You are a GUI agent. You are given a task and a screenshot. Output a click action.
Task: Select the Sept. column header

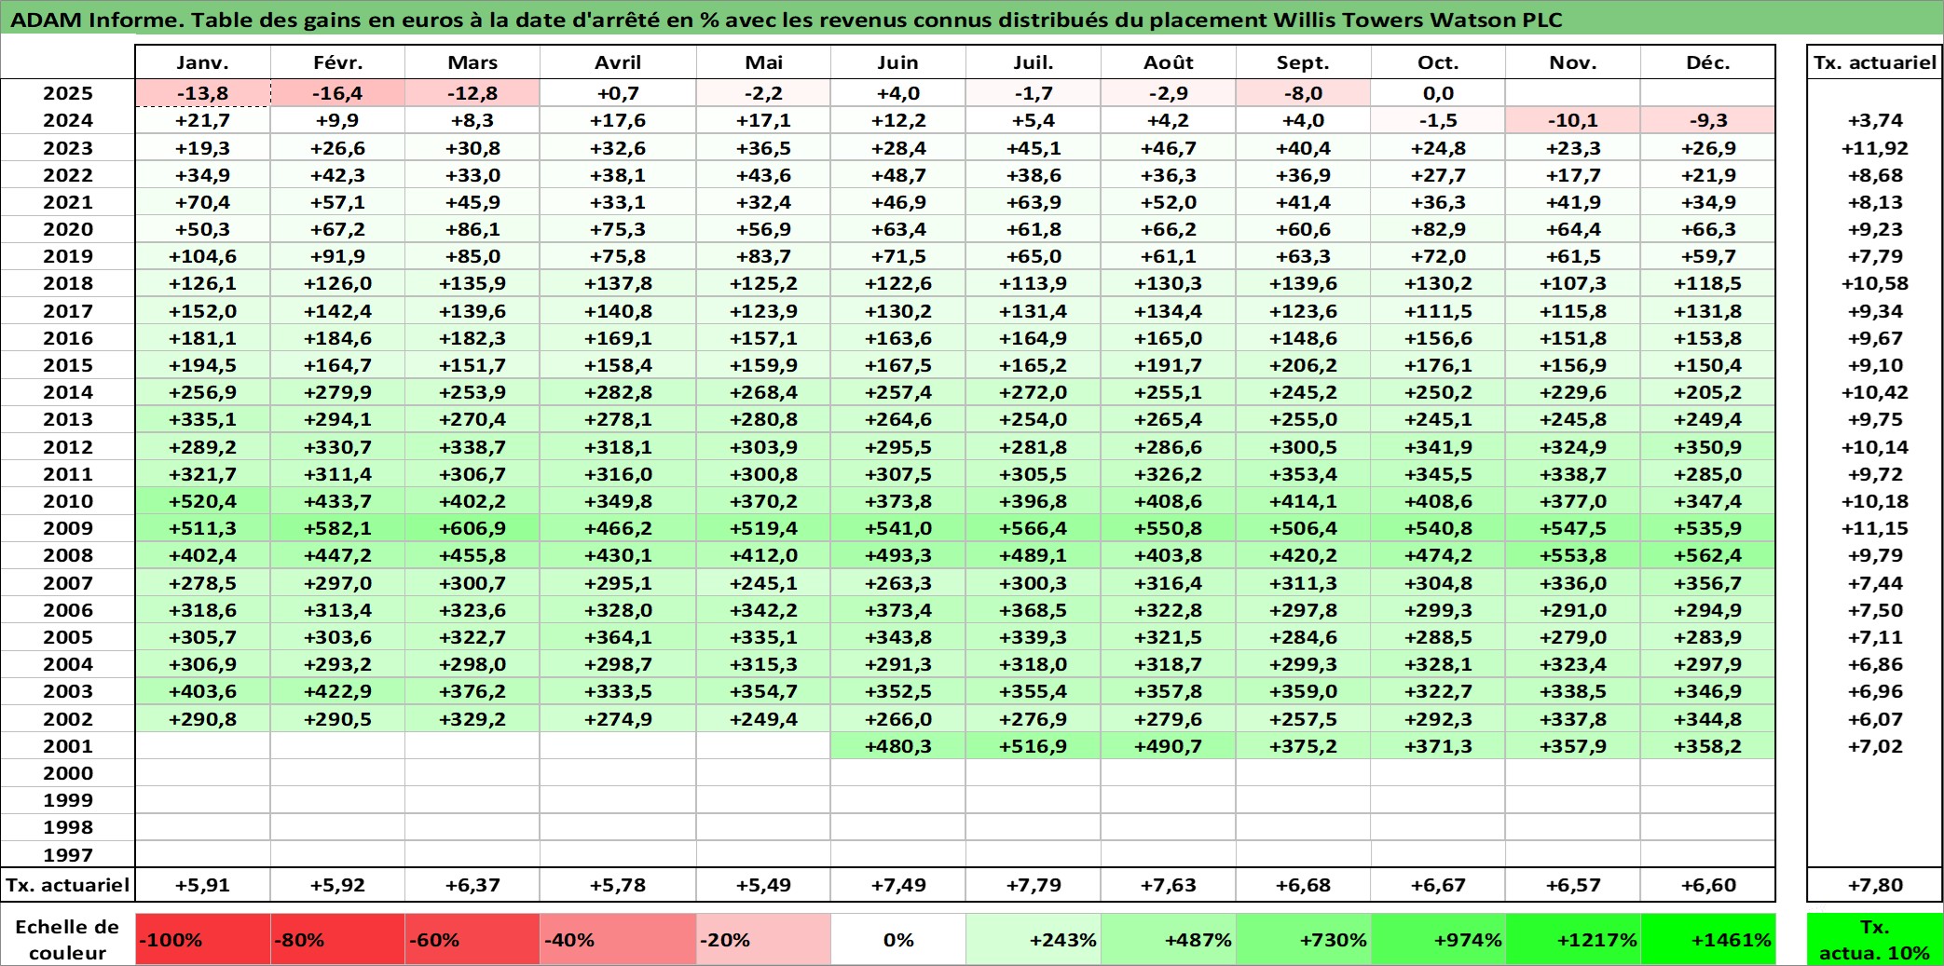tap(1303, 62)
